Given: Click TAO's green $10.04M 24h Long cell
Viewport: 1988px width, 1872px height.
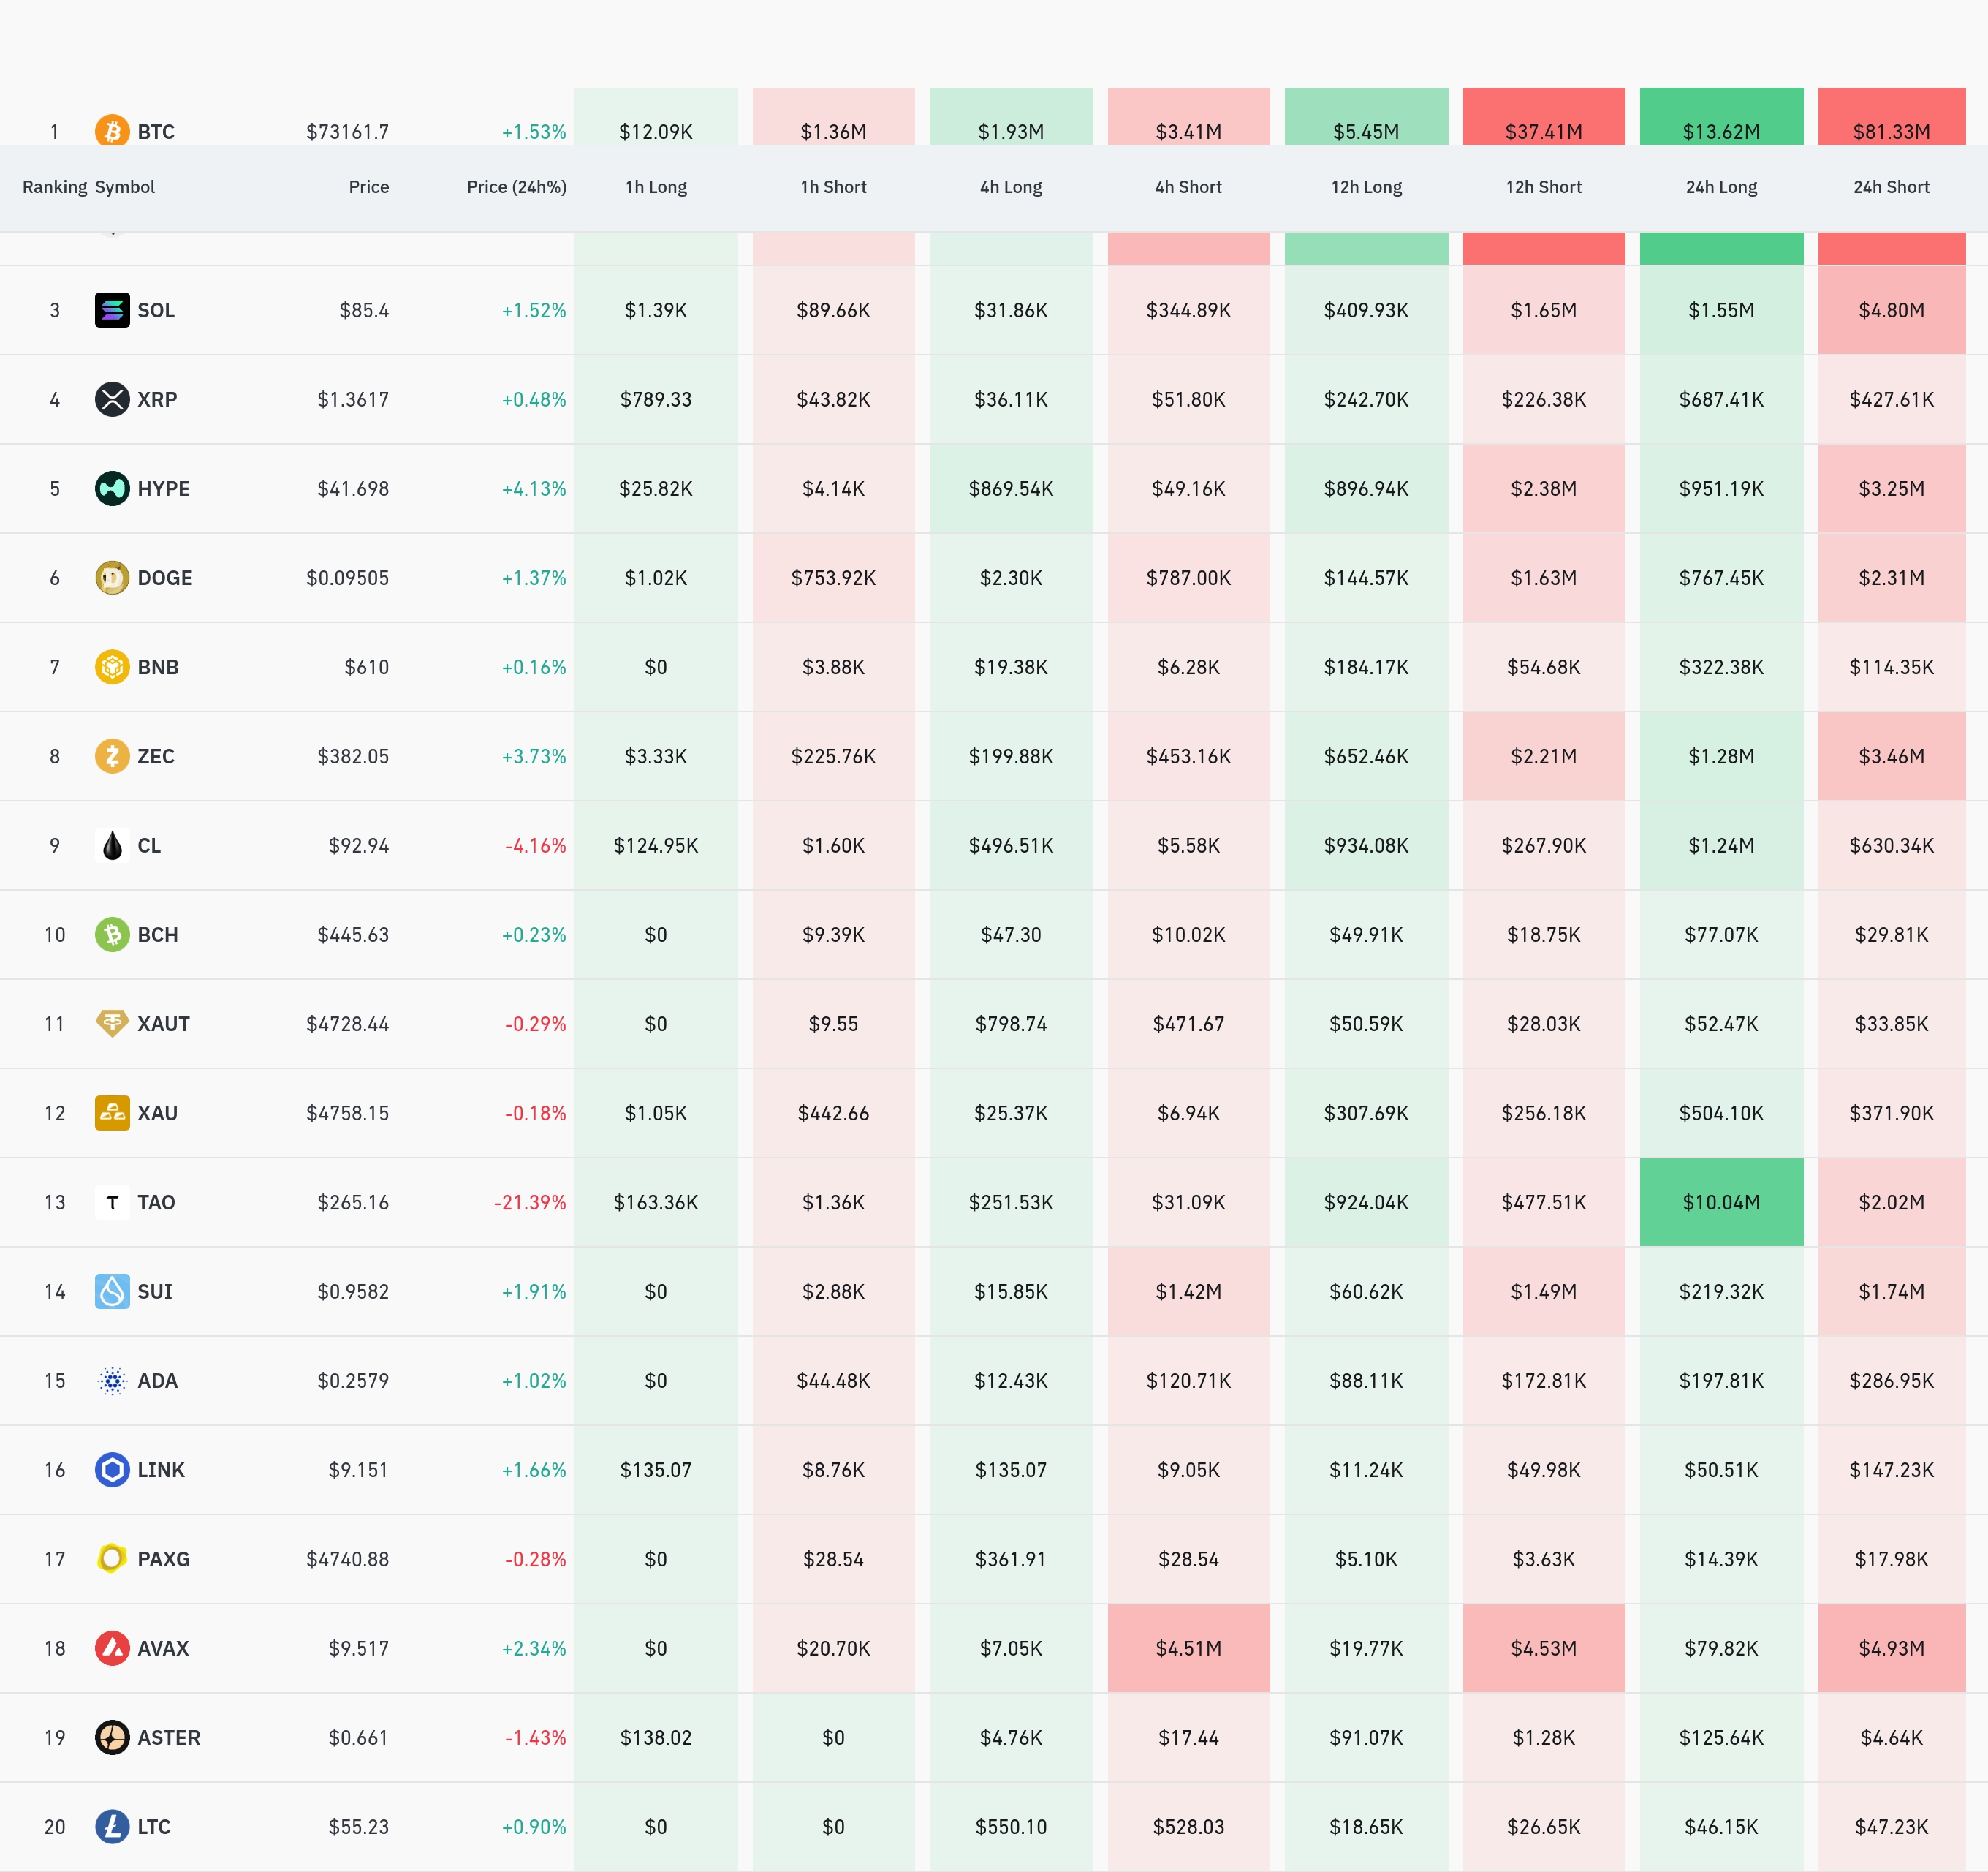Looking at the screenshot, I should click(1721, 1203).
